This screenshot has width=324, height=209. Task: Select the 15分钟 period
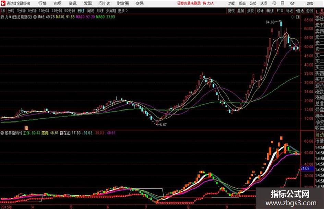pyautogui.click(x=44, y=11)
